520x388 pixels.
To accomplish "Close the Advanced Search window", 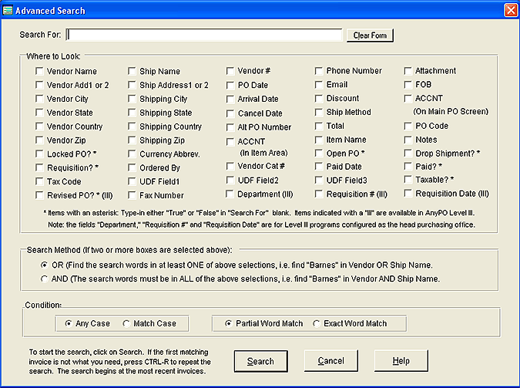I will pos(511,10).
